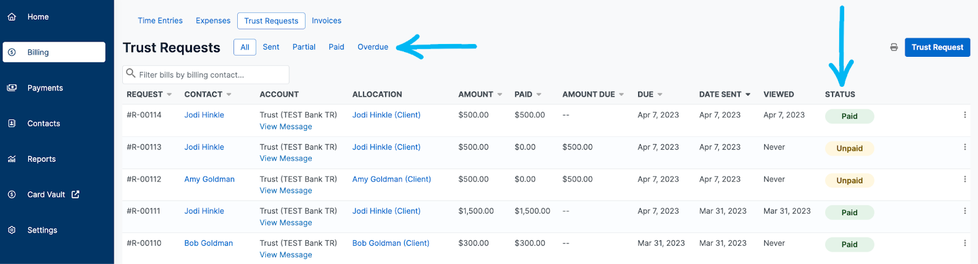The height and width of the screenshot is (264, 978).
Task: Click the Contacts icon in sidebar
Action: coord(12,123)
